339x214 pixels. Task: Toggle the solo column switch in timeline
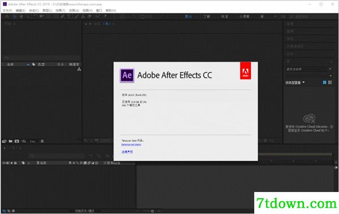click(x=11, y=163)
